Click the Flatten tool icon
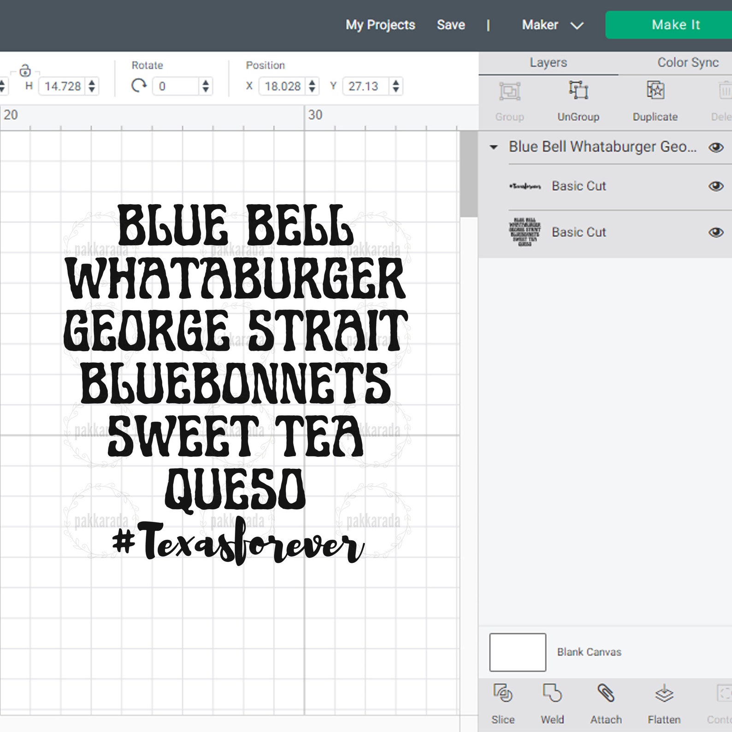The image size is (732, 732). pyautogui.click(x=664, y=693)
